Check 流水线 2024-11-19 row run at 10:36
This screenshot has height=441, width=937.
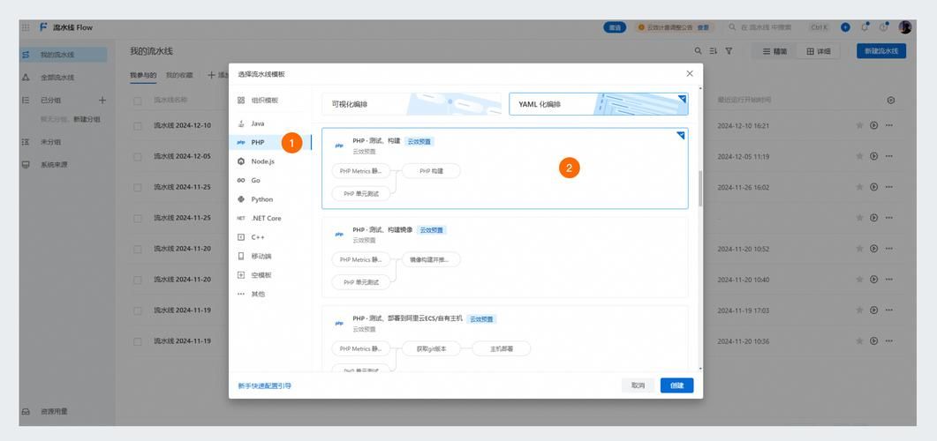(x=138, y=341)
